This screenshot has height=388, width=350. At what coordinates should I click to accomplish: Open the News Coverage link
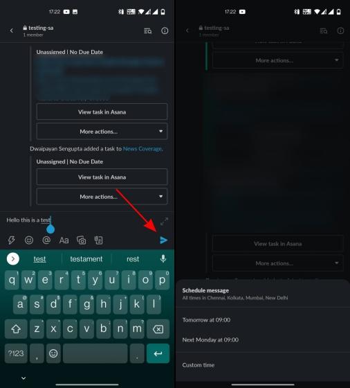tap(142, 149)
